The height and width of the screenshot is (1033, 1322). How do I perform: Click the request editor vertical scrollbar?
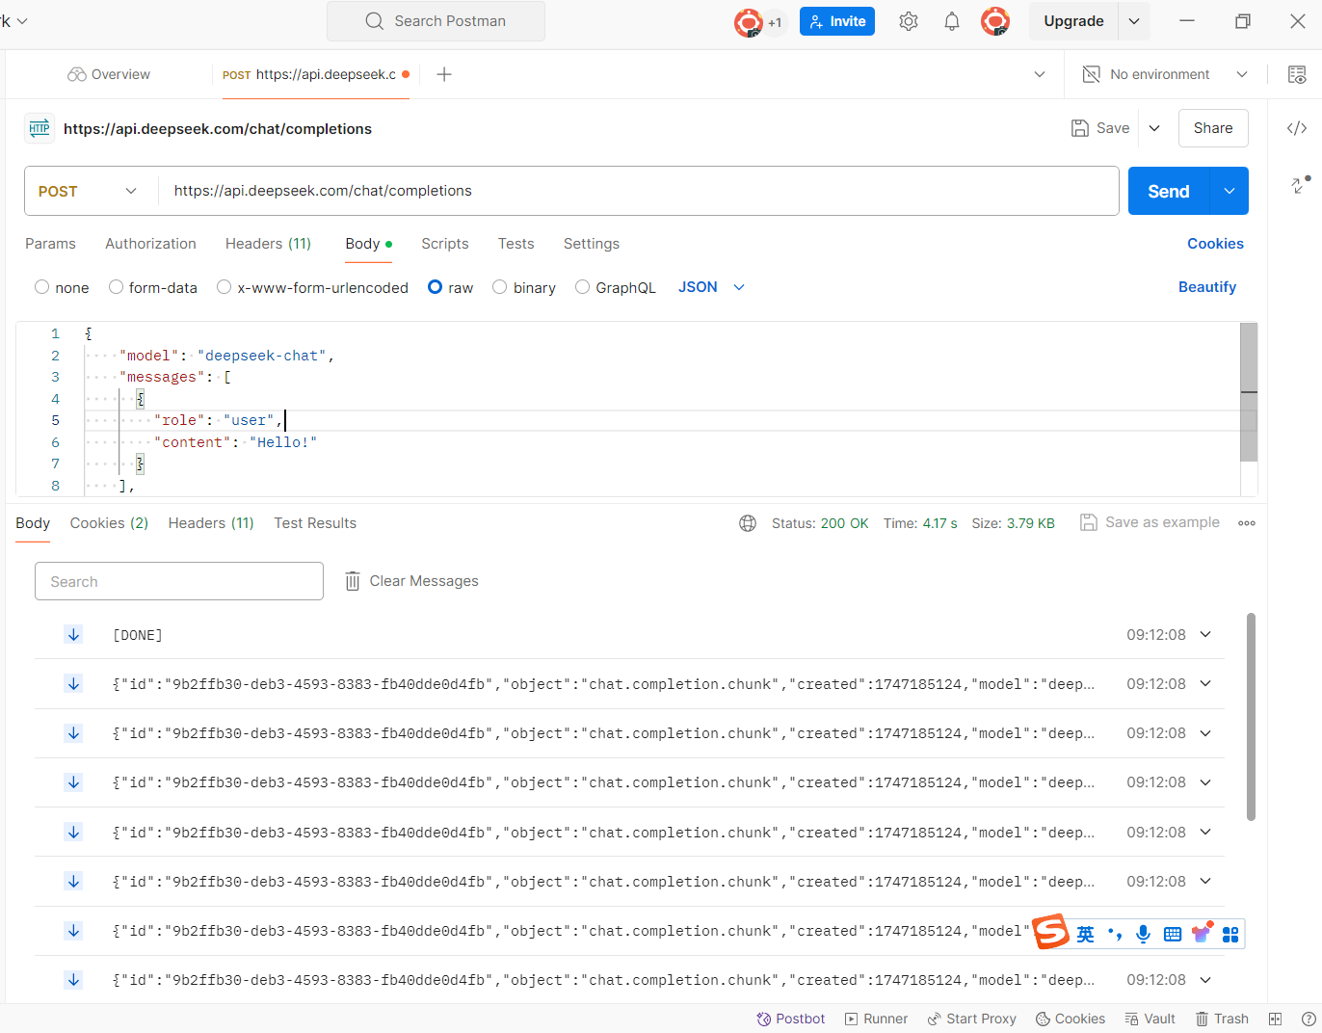tap(1249, 391)
